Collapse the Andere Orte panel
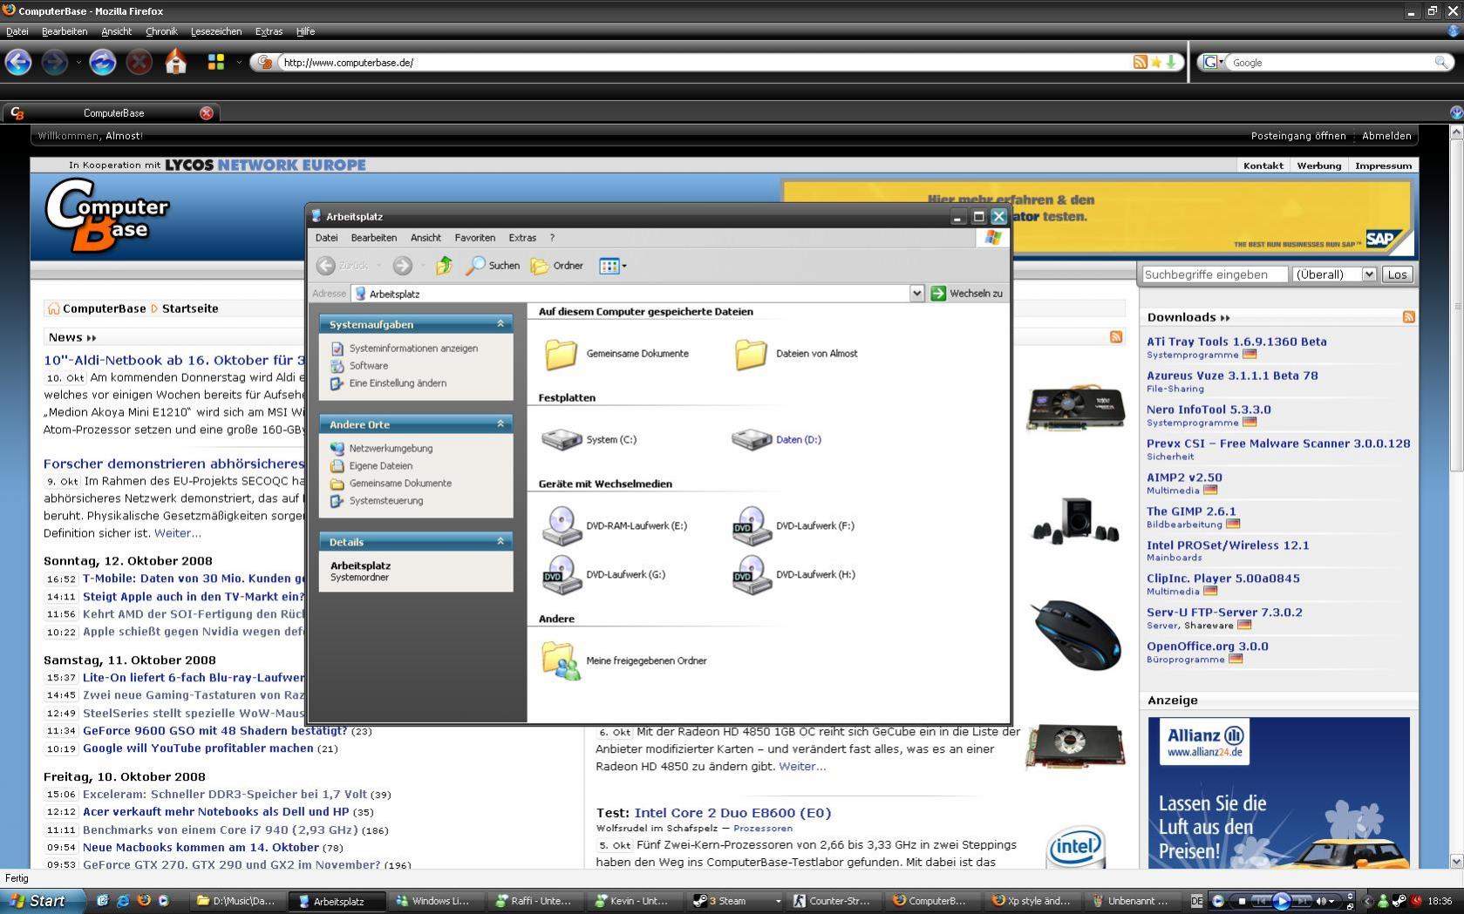Viewport: 1464px width, 914px height. click(x=500, y=424)
